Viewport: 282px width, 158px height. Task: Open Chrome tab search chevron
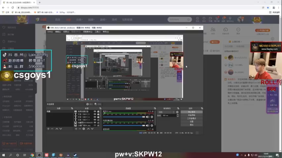click(258, 2)
